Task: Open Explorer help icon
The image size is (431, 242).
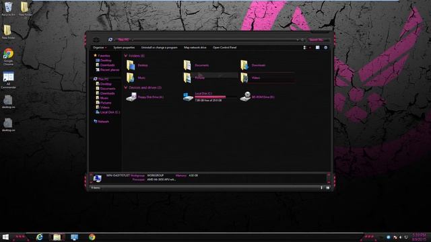Action: pyautogui.click(x=326, y=48)
